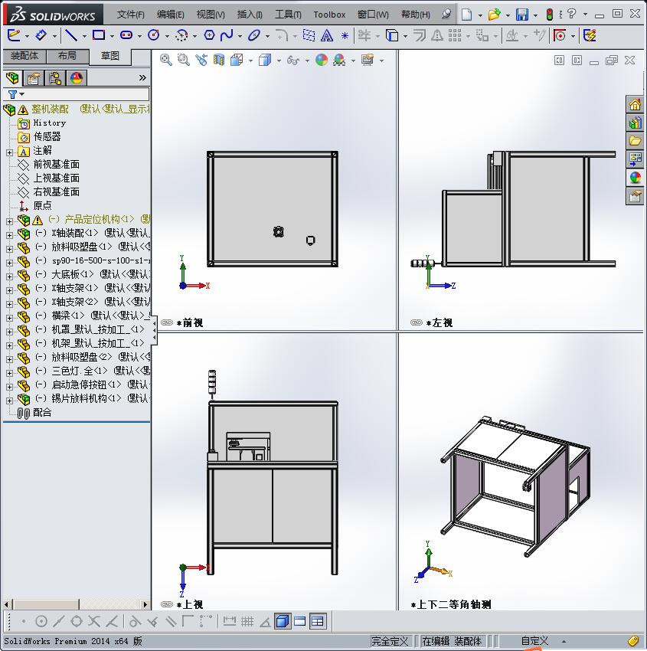Expand the 注解 tree node
Viewport: 647px width, 651px height.
[x=9, y=152]
